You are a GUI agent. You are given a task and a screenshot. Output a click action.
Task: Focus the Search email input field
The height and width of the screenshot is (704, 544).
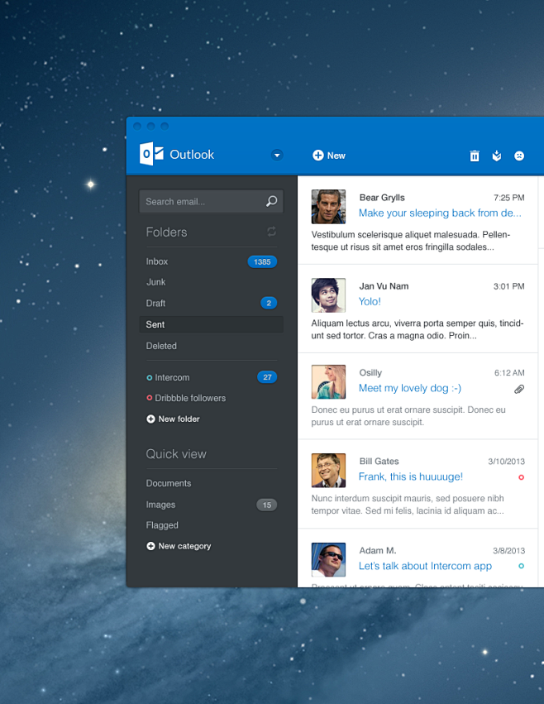click(203, 201)
